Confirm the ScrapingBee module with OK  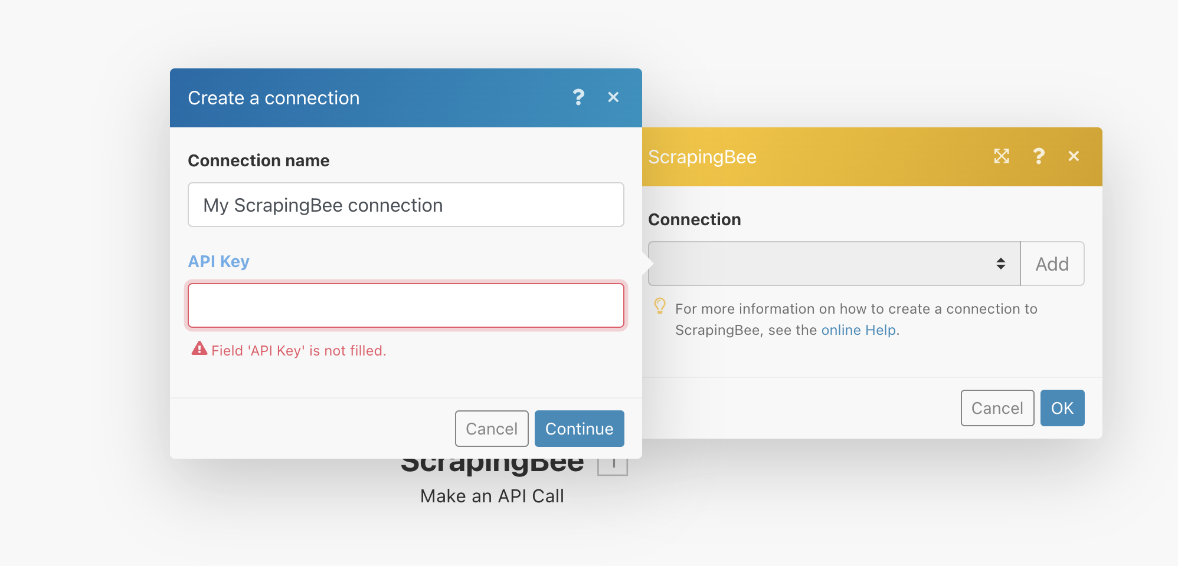pyautogui.click(x=1062, y=407)
